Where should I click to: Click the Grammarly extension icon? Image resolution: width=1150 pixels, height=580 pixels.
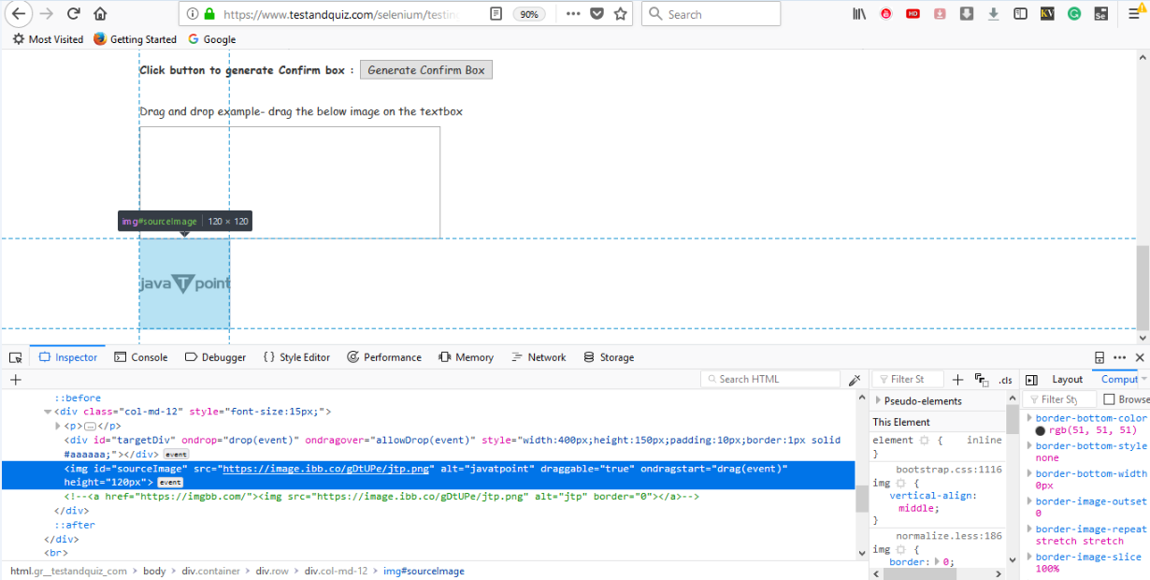point(1073,14)
